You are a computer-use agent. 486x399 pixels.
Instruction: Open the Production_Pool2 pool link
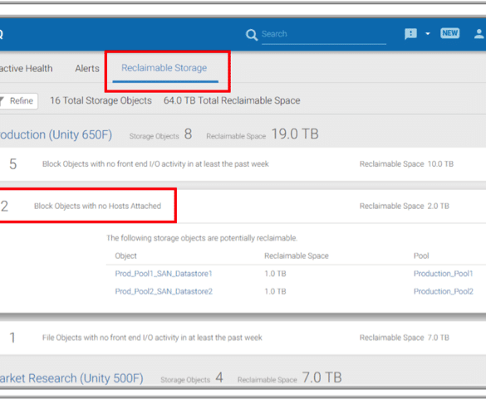point(444,292)
